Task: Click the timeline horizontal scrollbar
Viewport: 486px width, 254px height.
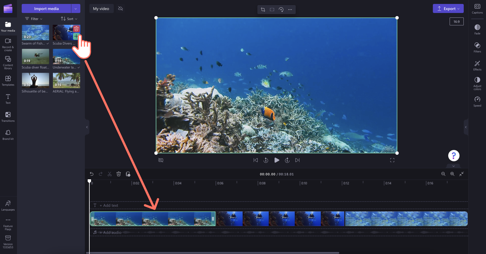Action: [x=213, y=253]
